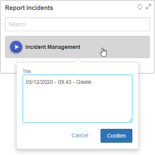Click the Incident Management label text
The height and width of the screenshot is (155, 155).
click(x=53, y=47)
